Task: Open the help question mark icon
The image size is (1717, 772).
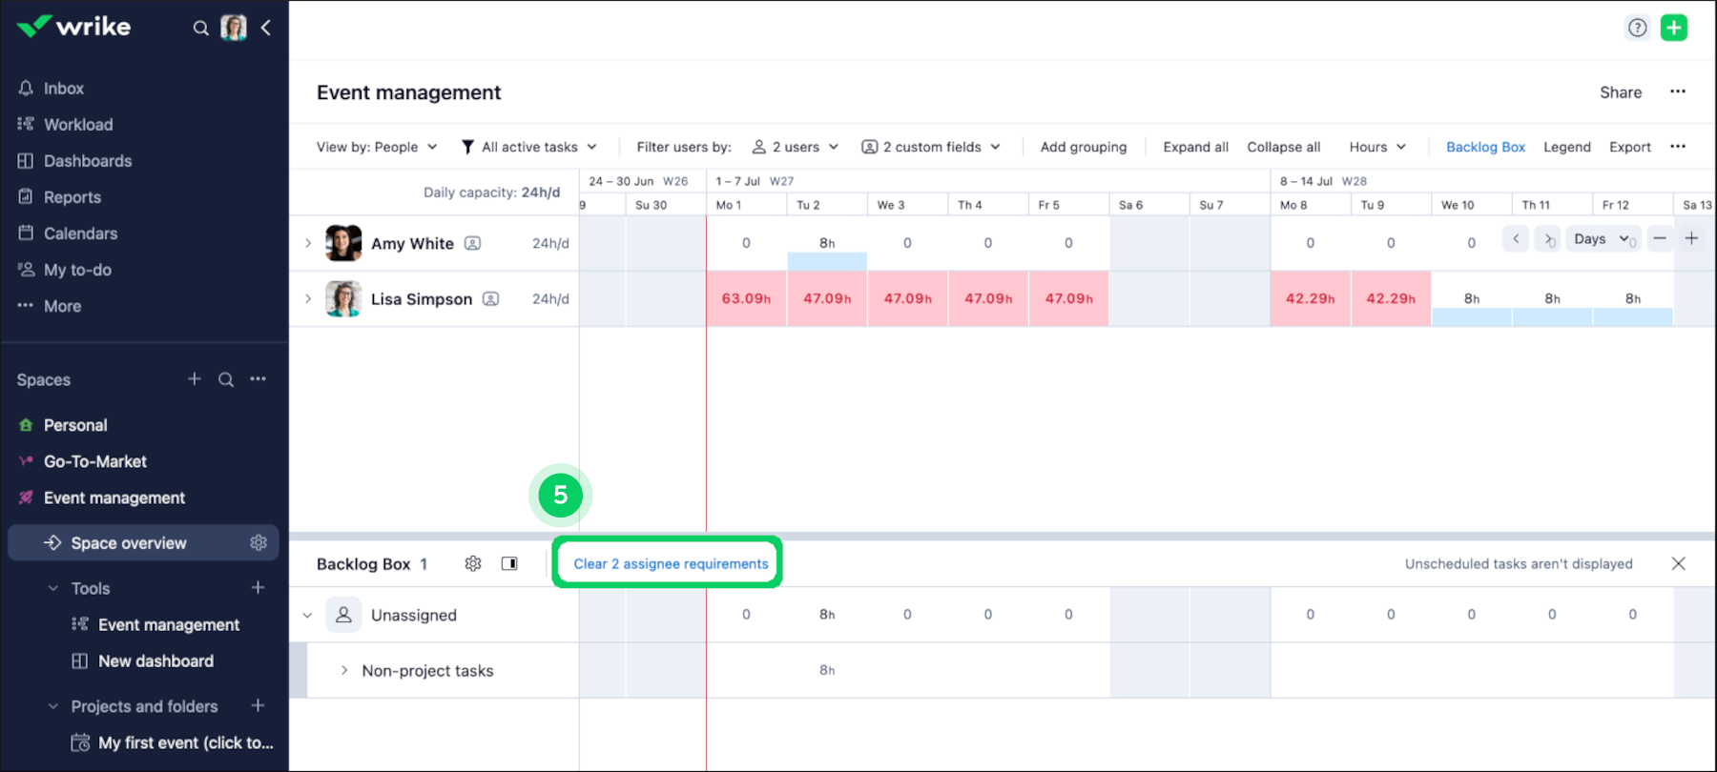Action: pyautogui.click(x=1638, y=28)
